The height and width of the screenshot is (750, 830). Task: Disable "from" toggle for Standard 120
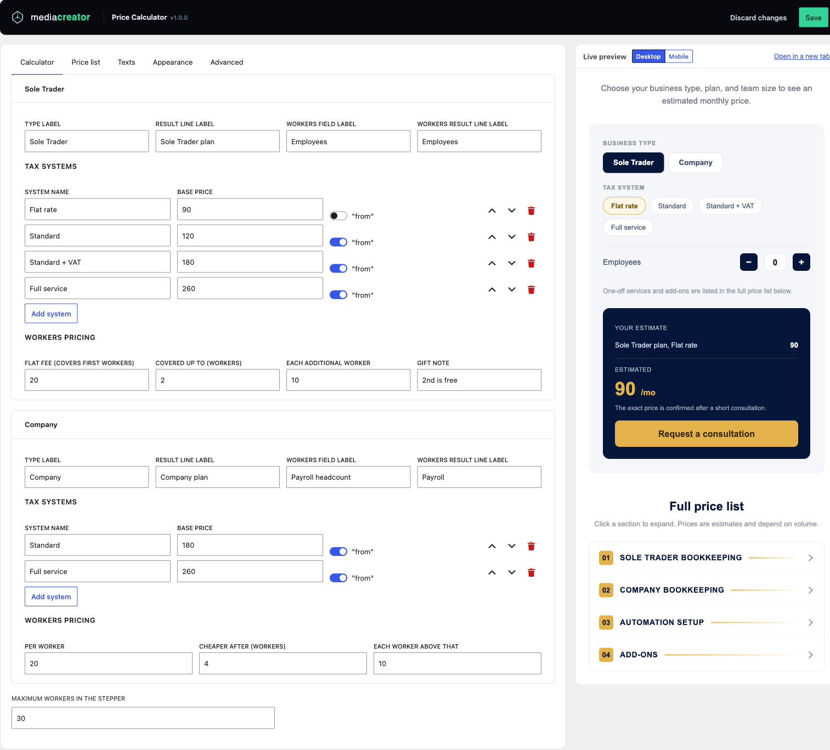click(x=338, y=242)
